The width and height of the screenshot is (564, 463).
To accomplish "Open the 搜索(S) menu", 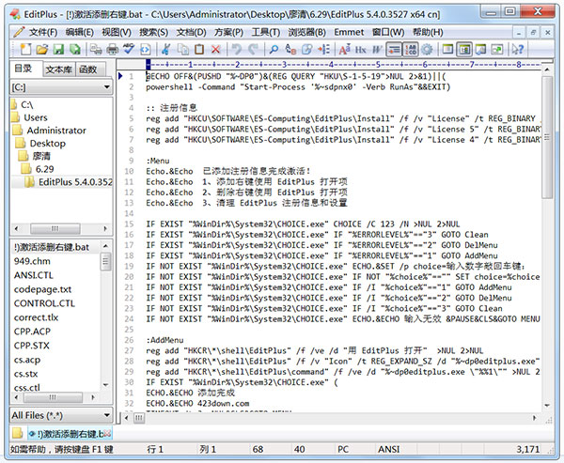I will tap(153, 32).
